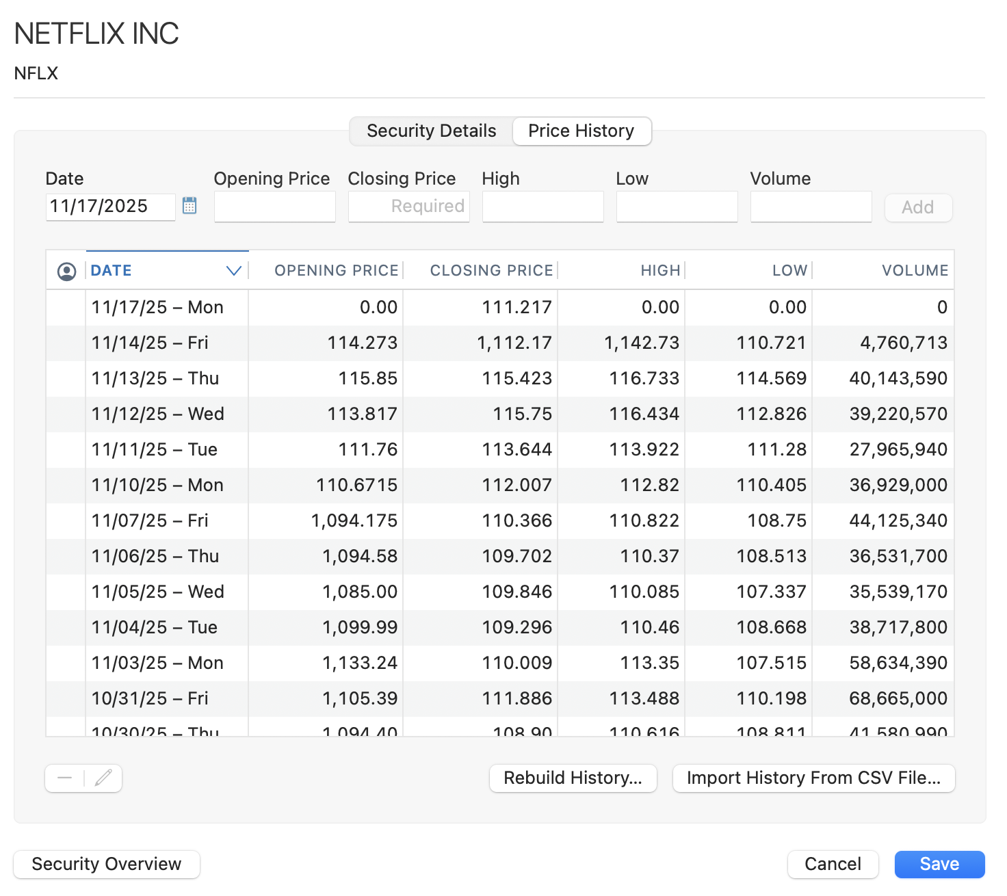Switch to the Security Details tab

(431, 131)
